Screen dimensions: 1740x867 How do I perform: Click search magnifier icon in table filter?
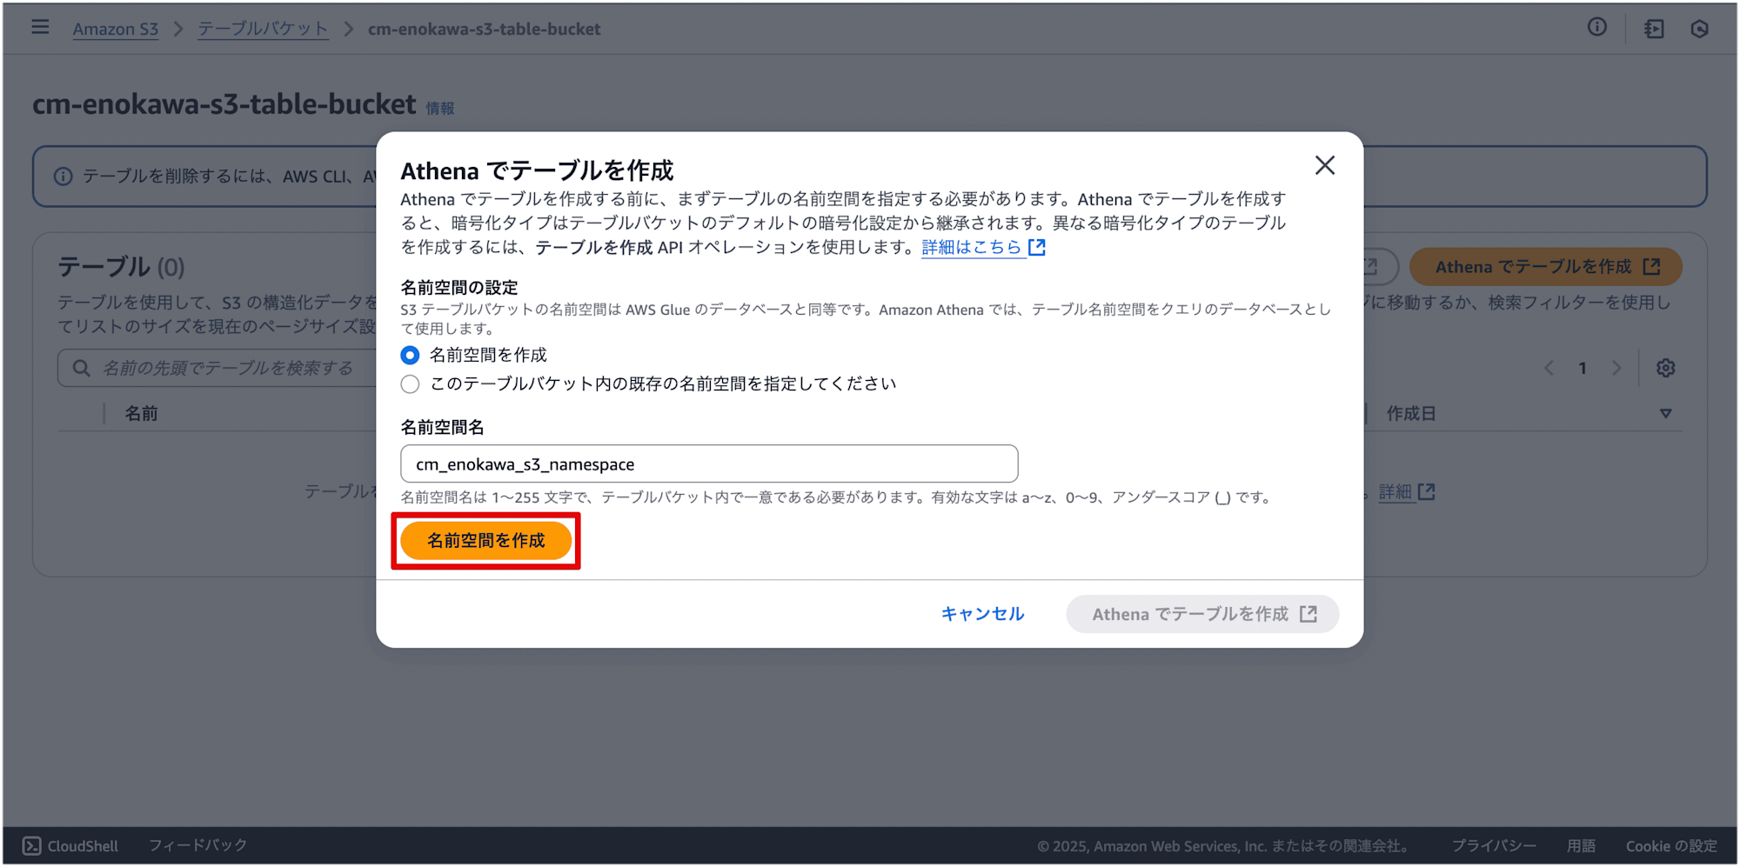pos(81,369)
